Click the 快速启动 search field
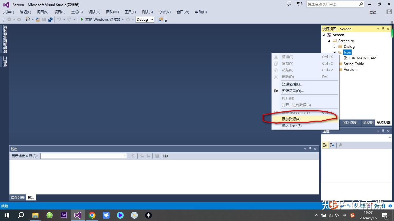The width and height of the screenshot is (394, 221). 335,4
